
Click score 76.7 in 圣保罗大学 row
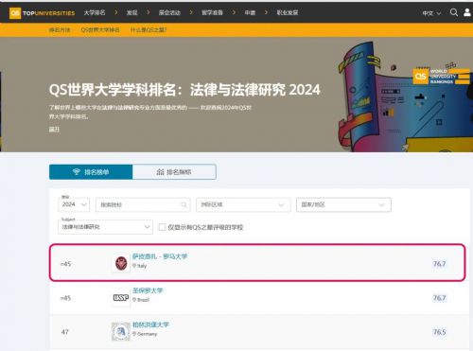439,298
